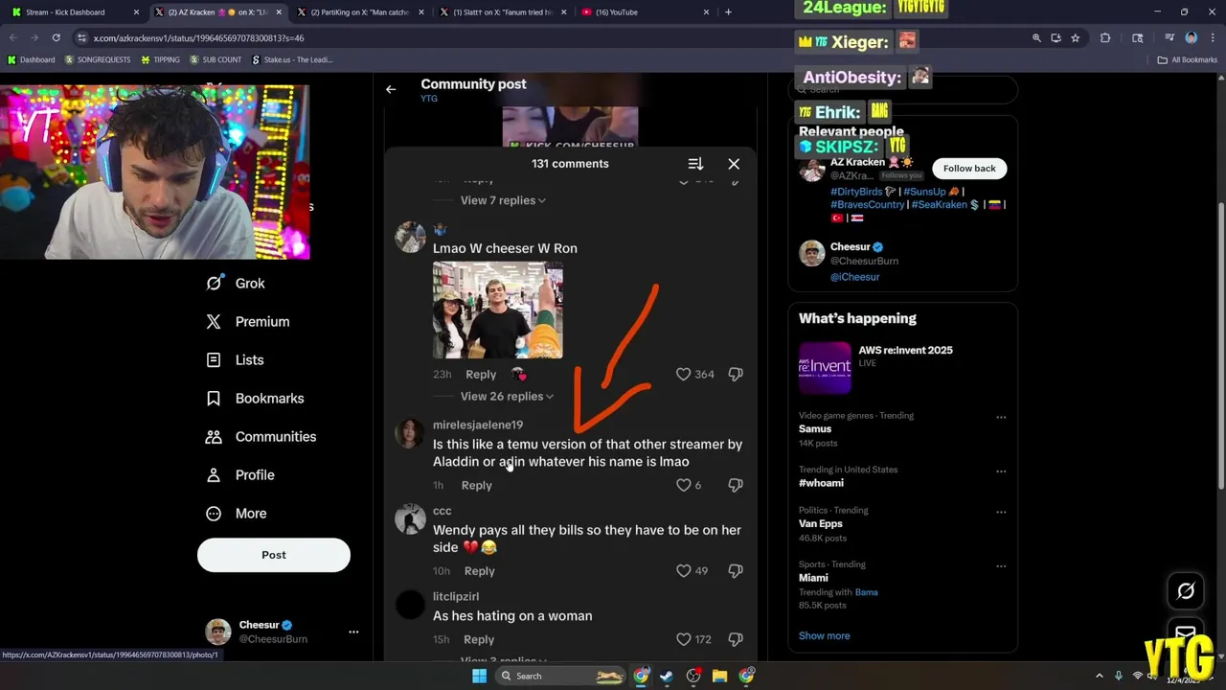Screen dimensions: 1226x690
Task: Like ccc's comment about Wendy
Action: (683, 570)
